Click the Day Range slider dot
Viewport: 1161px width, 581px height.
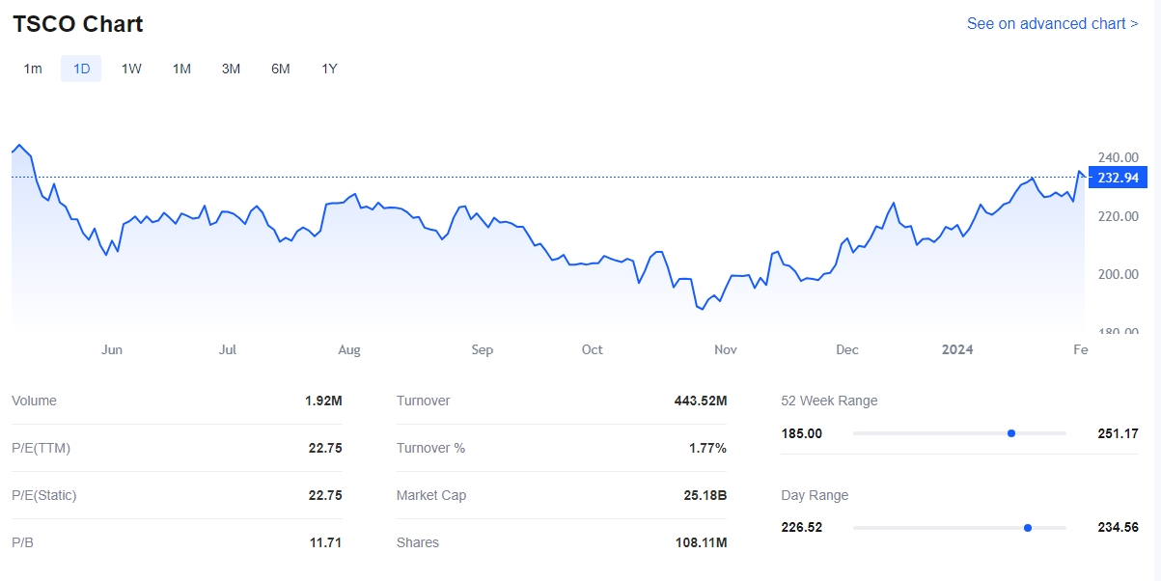coord(1027,528)
